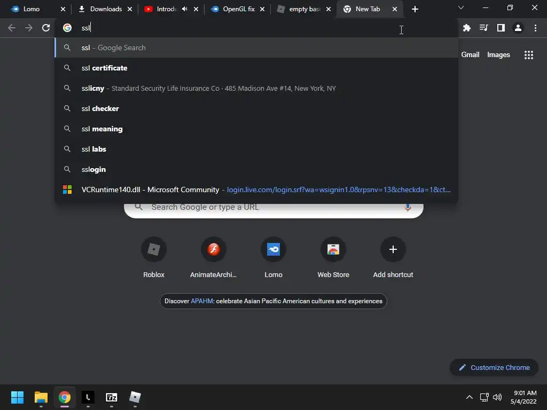This screenshot has width=547, height=410.
Task: Show hidden tray icons chevron
Action: 470,397
